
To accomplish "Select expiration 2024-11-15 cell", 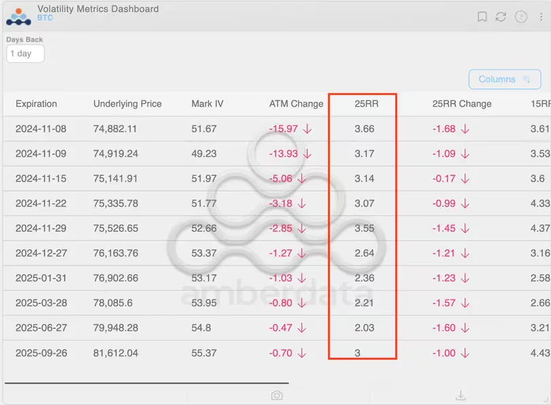I will (41, 179).
